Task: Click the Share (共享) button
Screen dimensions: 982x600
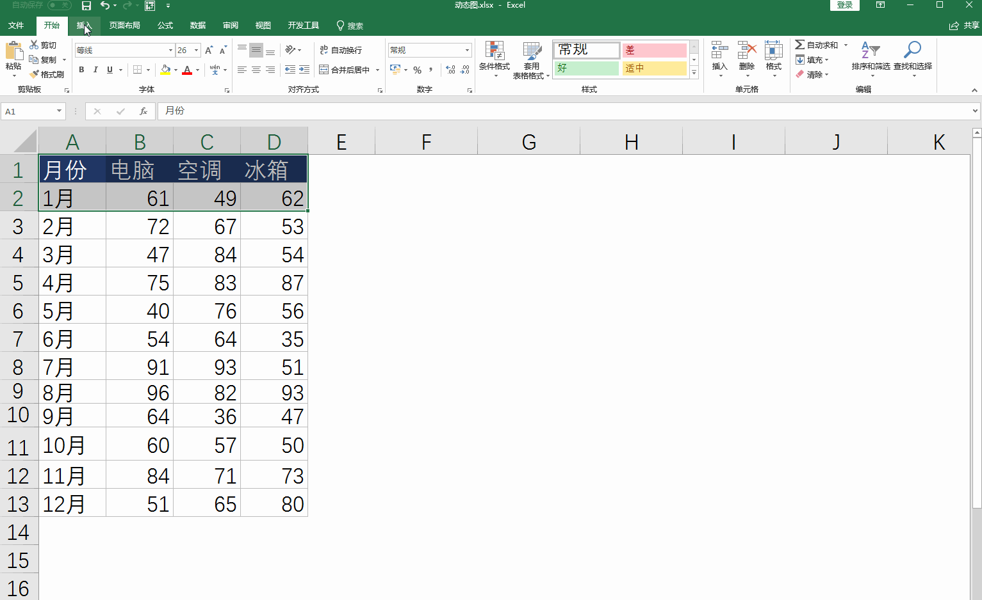Action: [965, 26]
